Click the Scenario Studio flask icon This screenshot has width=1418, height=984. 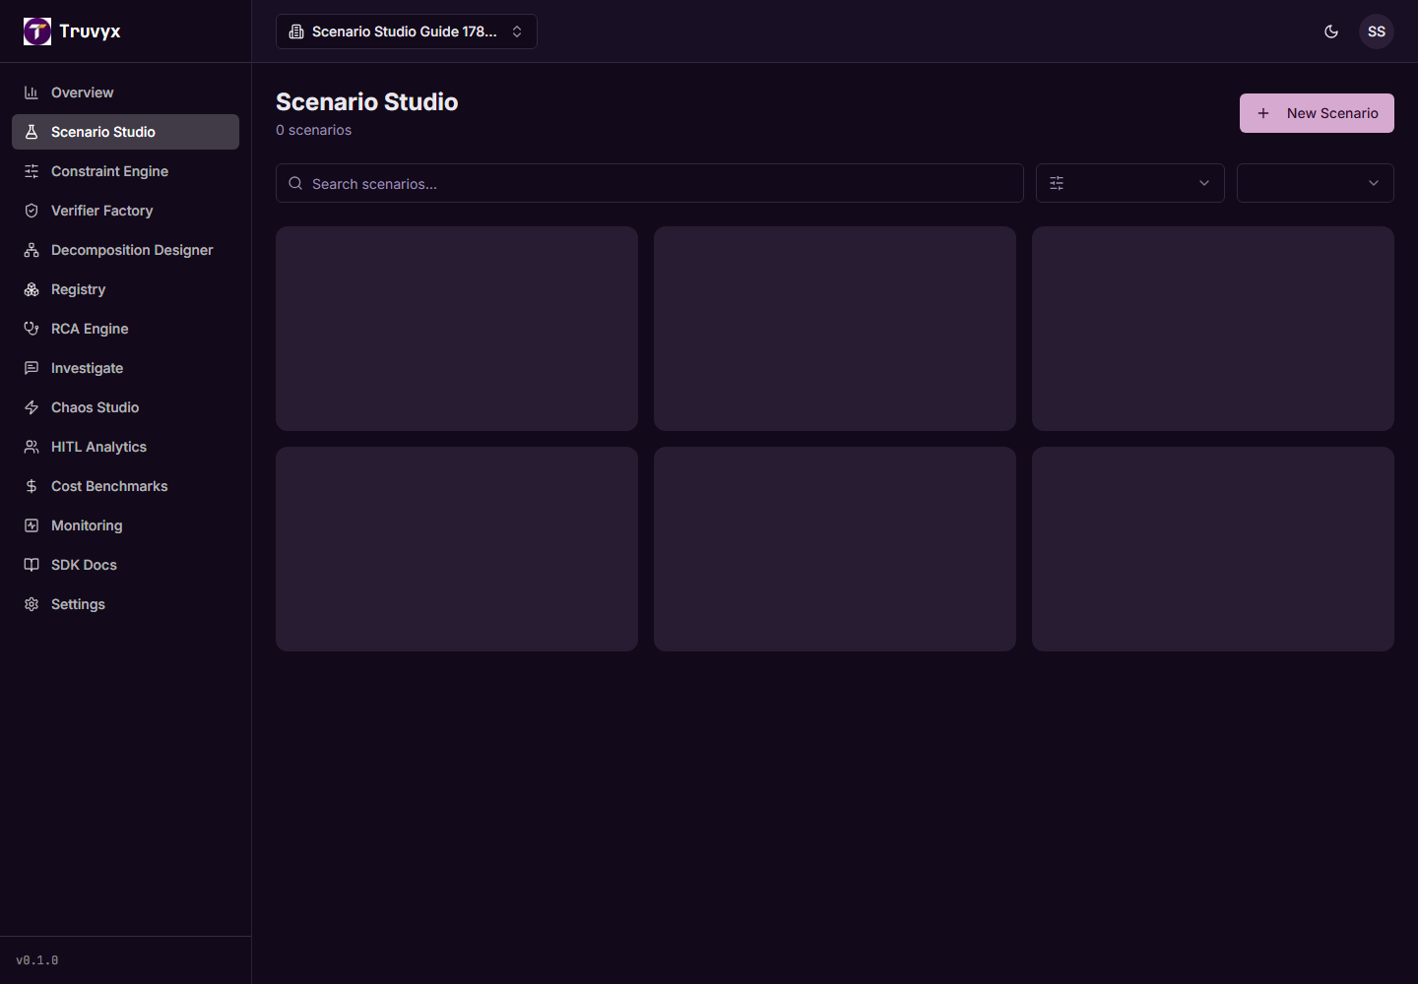32,132
